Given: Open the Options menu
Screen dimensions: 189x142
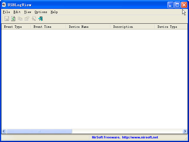Looking at the screenshot, I should [x=41, y=12].
